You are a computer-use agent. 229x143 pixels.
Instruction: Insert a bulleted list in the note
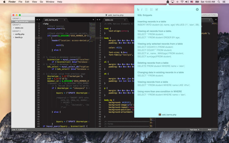click(146, 9)
